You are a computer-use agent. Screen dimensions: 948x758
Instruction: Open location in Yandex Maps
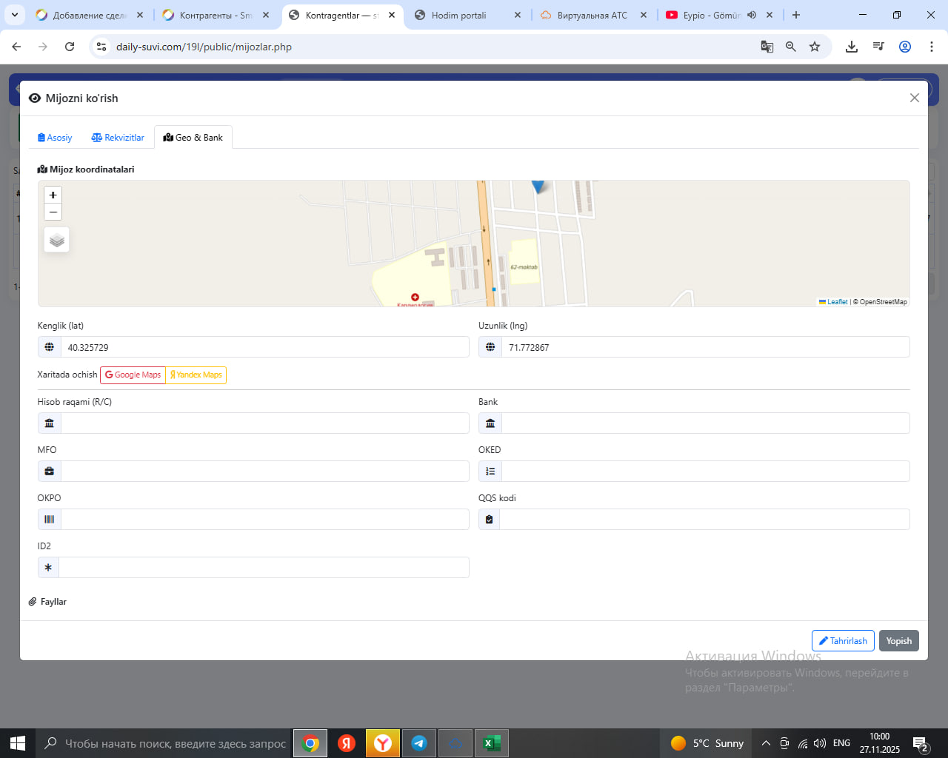(x=196, y=375)
